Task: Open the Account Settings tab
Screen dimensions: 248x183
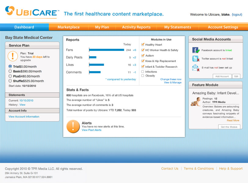Action: [223, 27]
